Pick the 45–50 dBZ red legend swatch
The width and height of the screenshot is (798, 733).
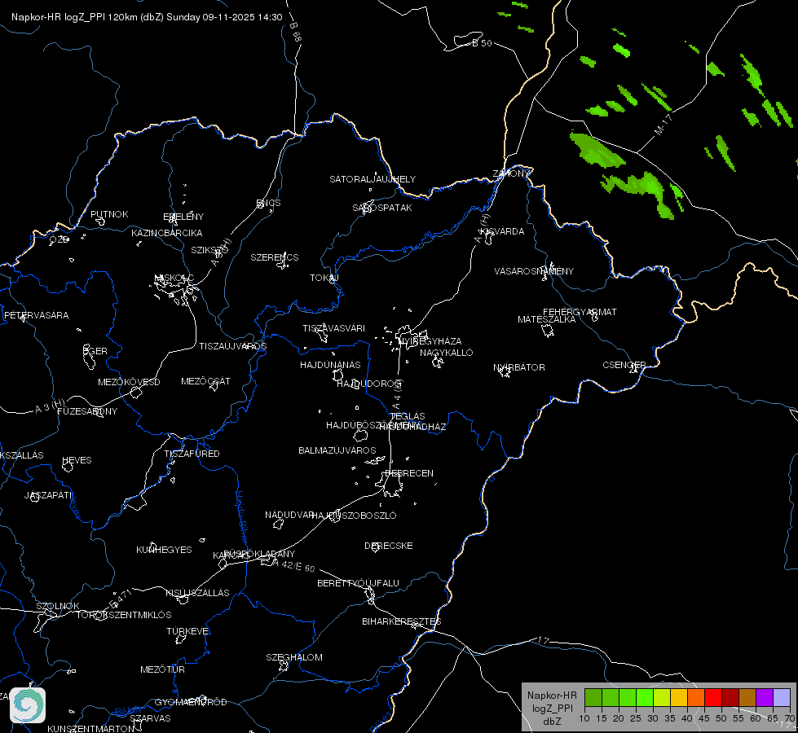pos(713,698)
